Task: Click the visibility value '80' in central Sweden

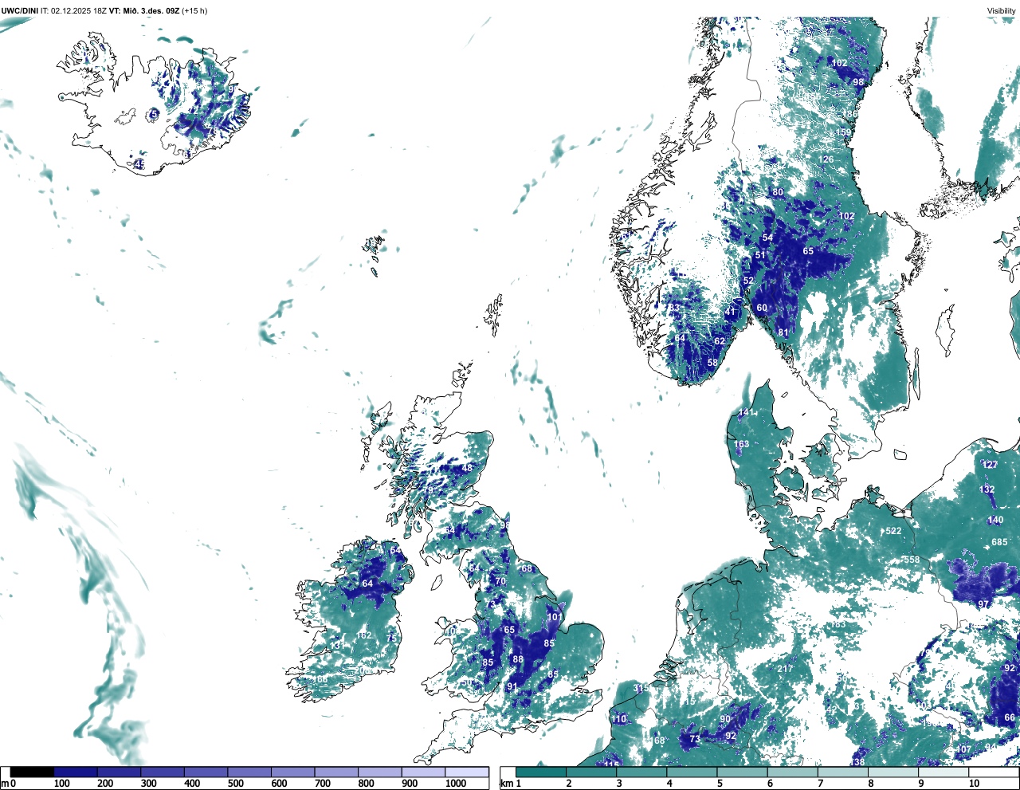Action: click(778, 192)
